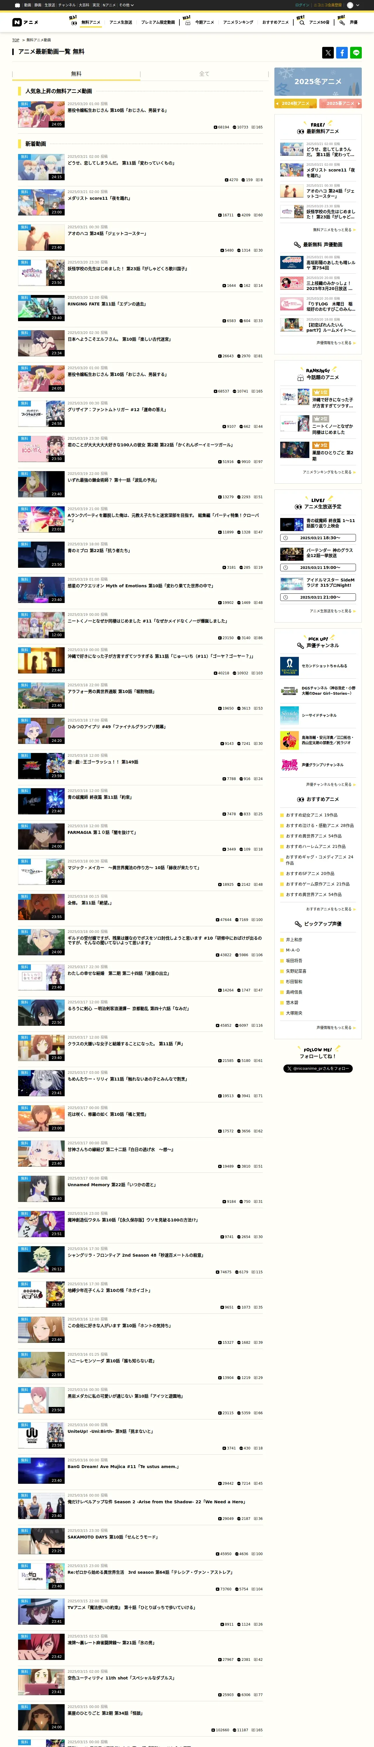Open the 2025冬アニメ banner
Image resolution: width=374 pixels, height=1747 pixels.
pyautogui.click(x=318, y=82)
